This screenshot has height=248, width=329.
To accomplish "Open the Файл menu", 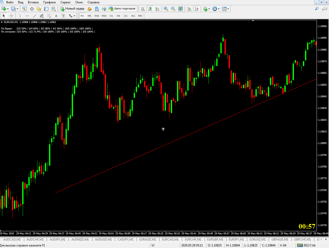I will [x=10, y=2].
